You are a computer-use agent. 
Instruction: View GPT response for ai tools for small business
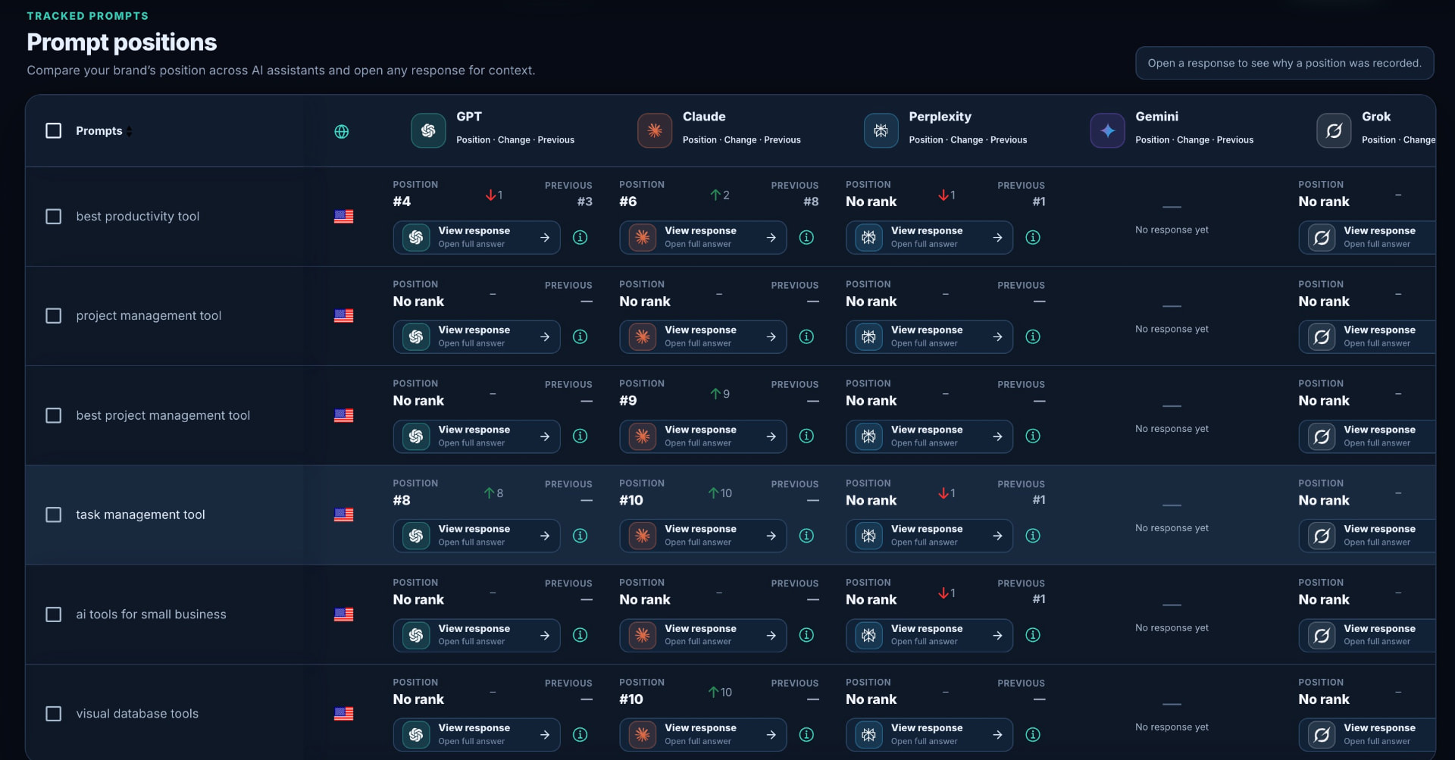pyautogui.click(x=477, y=635)
